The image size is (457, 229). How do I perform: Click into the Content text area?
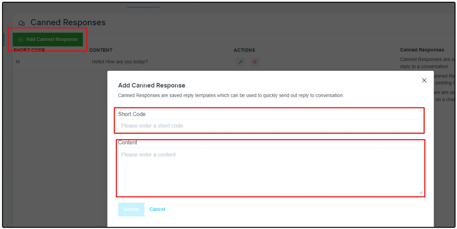click(x=270, y=171)
